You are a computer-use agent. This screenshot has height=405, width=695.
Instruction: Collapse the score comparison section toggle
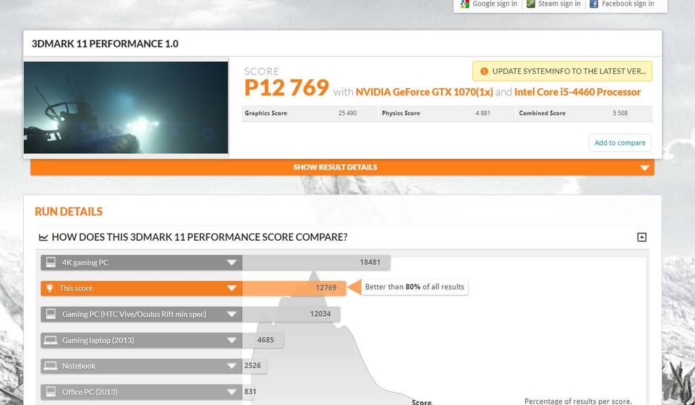641,237
